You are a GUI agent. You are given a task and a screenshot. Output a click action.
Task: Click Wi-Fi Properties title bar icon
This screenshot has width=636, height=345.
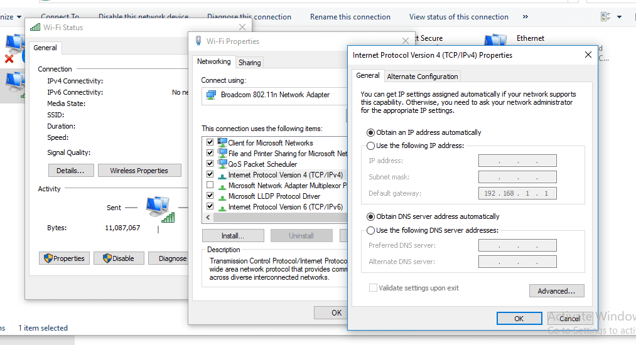coord(198,41)
